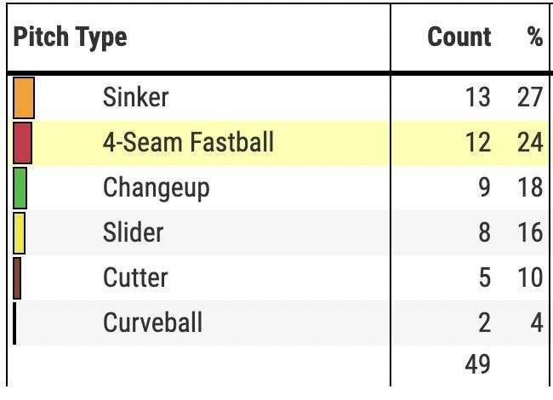Click the yellow Slider color bar
Viewport: 553px width, 400px height.
coord(19,233)
